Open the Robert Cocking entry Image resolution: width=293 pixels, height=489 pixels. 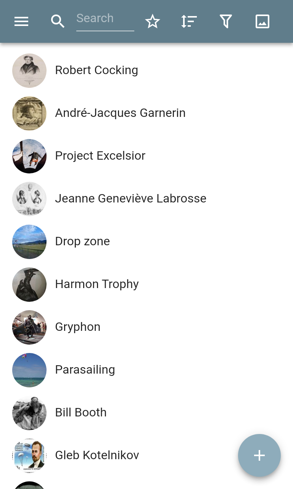click(146, 70)
